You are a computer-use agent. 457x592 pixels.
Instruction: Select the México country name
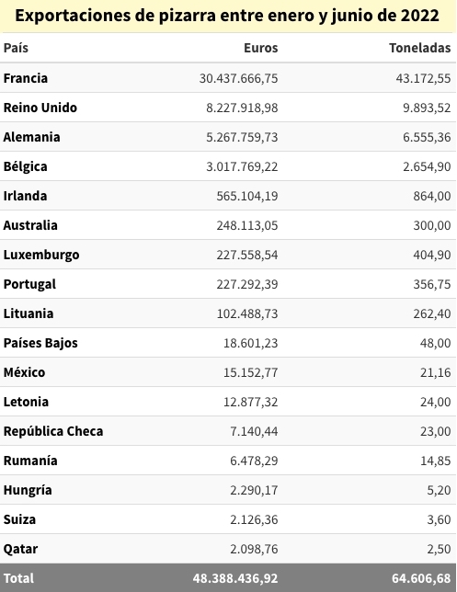pos(24,372)
